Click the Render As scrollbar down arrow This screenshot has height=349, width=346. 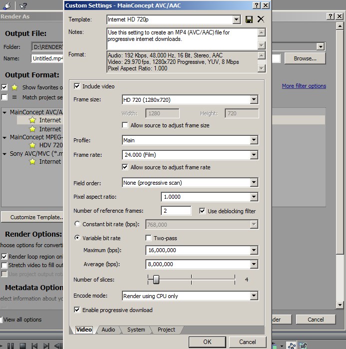[x=340, y=305]
